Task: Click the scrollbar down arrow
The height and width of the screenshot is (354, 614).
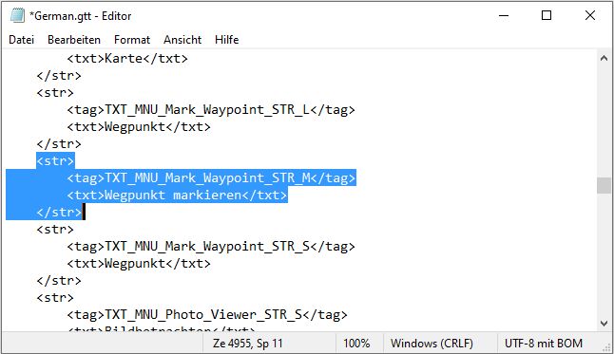Action: point(604,323)
